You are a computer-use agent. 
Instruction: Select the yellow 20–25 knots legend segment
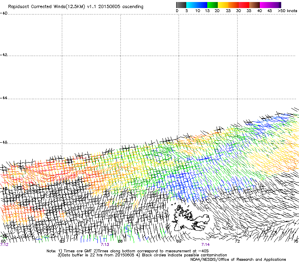click(x=223, y=5)
